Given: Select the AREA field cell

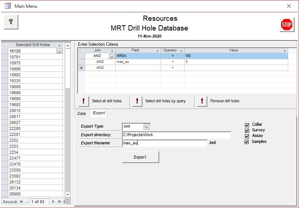Looking at the screenshot, I should (x=138, y=56).
